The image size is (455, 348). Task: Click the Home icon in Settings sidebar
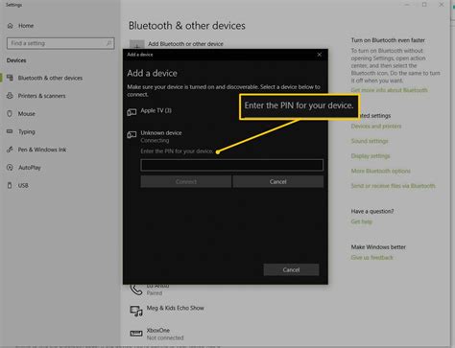11,26
